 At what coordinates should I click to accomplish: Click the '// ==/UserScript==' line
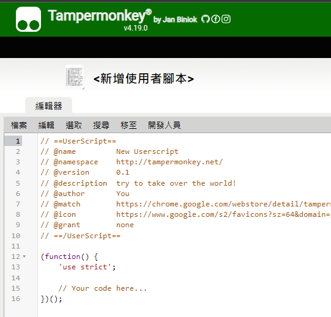[80, 236]
